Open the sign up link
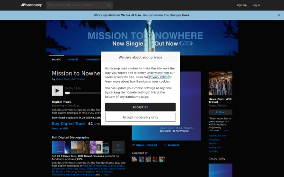The width and height of the screenshot is (284, 177). (x=241, y=5)
